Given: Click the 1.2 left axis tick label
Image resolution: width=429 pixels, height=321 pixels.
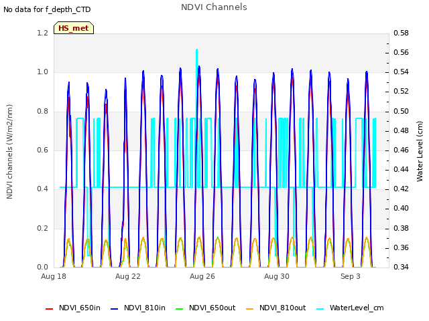Looking at the screenshot, I should pos(42,33).
